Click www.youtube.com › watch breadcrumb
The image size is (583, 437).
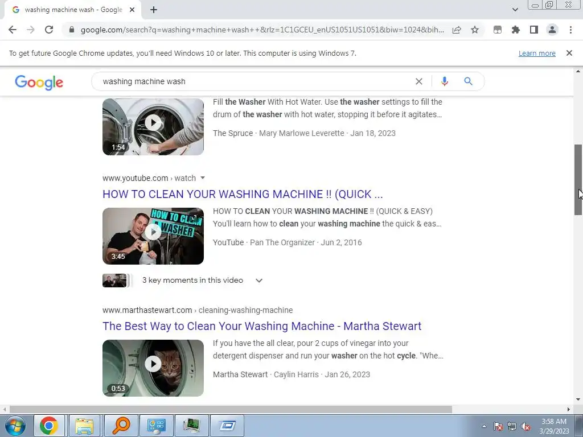pos(149,178)
